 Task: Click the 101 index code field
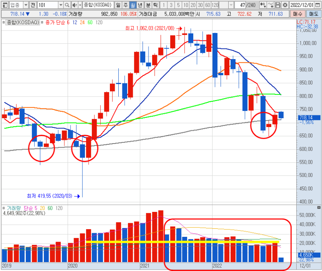coord(48,5)
